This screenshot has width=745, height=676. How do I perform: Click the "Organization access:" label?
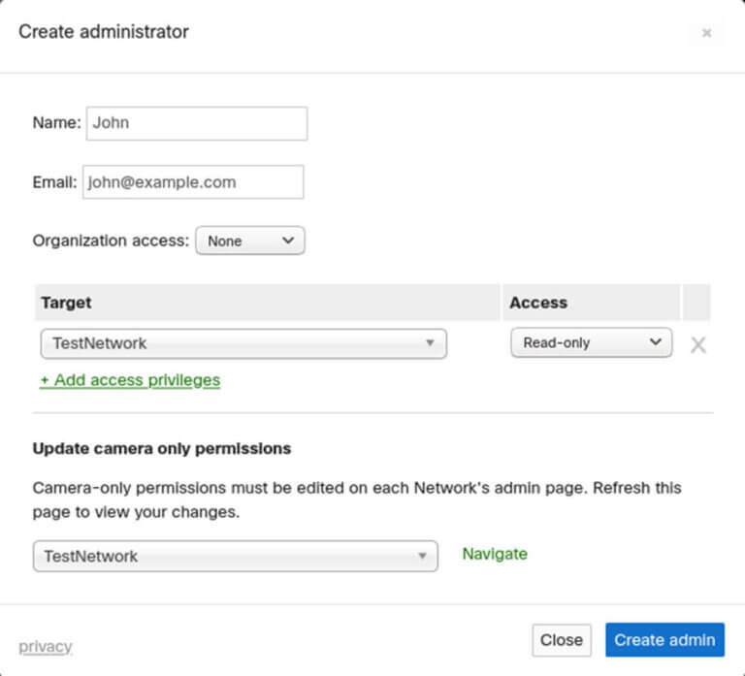pos(111,241)
